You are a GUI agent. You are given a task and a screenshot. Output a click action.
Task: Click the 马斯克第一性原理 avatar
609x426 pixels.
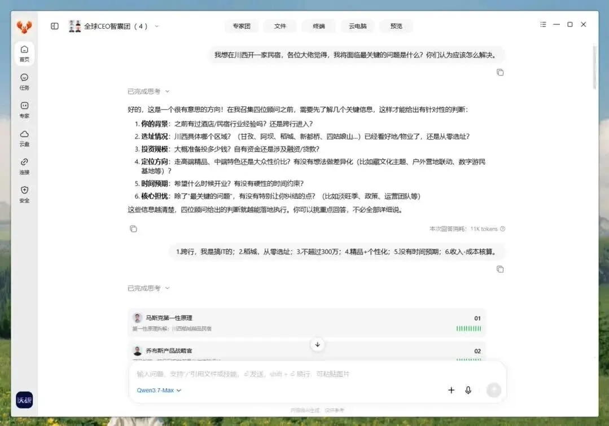tap(138, 318)
